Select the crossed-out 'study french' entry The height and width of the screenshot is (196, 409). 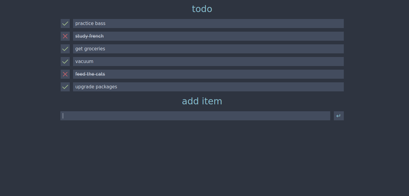(208, 36)
